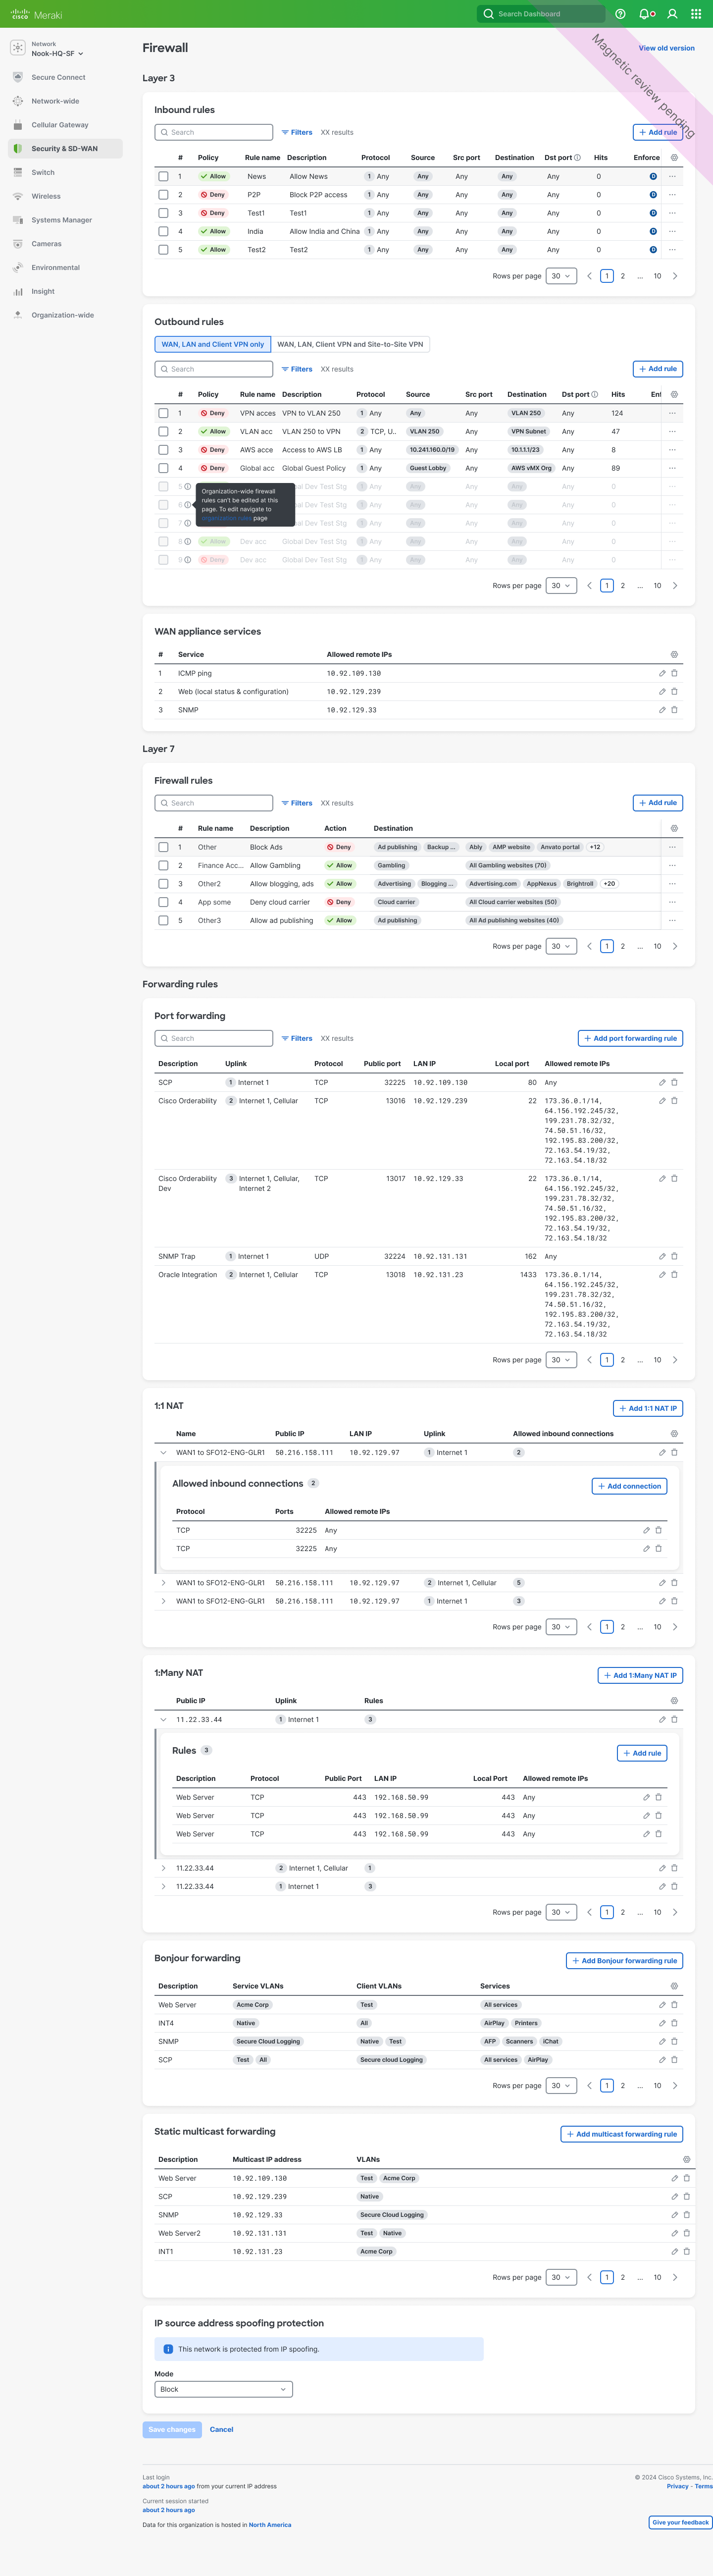The height and width of the screenshot is (2576, 713).
Task: Edit the INT4 Bonjour forwarding rule
Action: coord(662,2023)
